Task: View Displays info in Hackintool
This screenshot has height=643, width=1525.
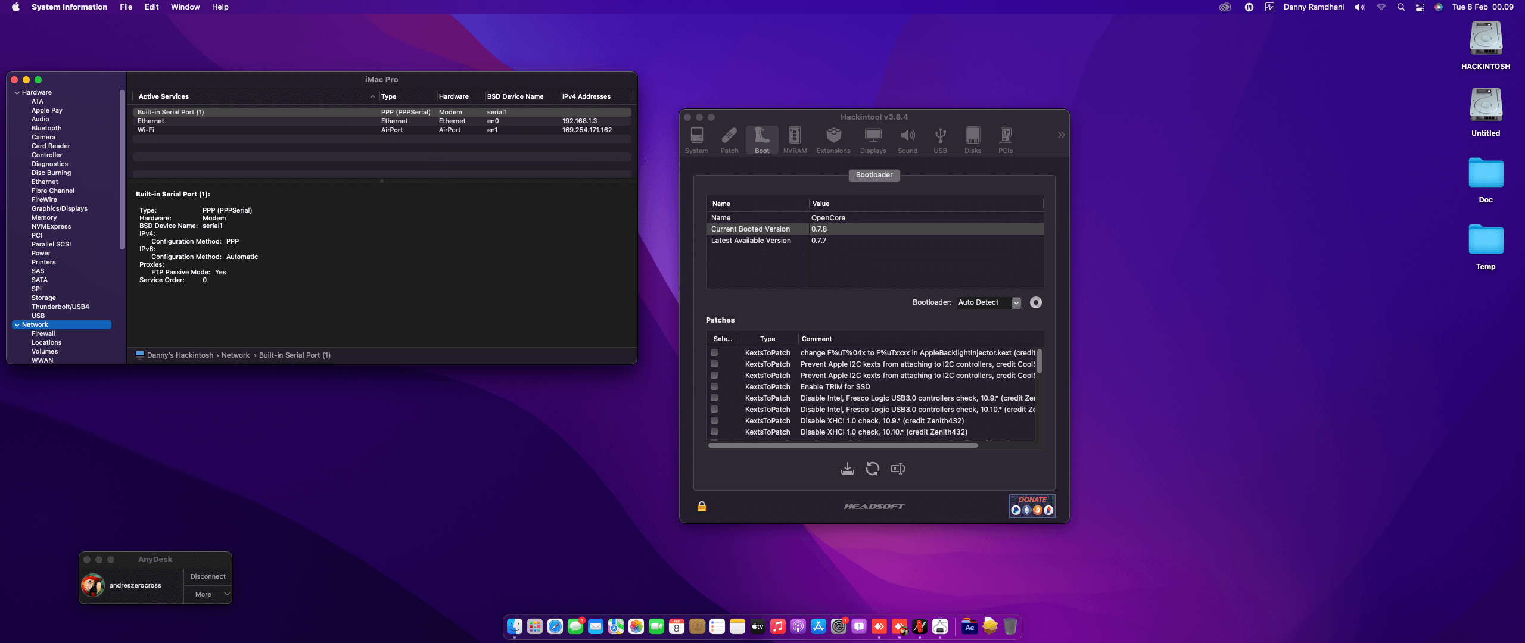Action: [x=872, y=139]
